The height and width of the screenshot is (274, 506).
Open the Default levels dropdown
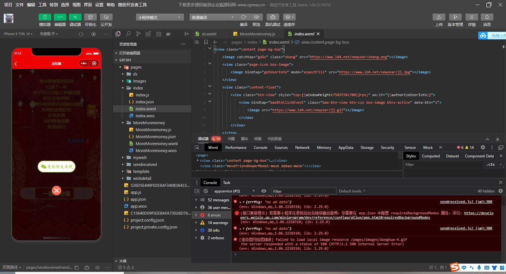(x=352, y=191)
